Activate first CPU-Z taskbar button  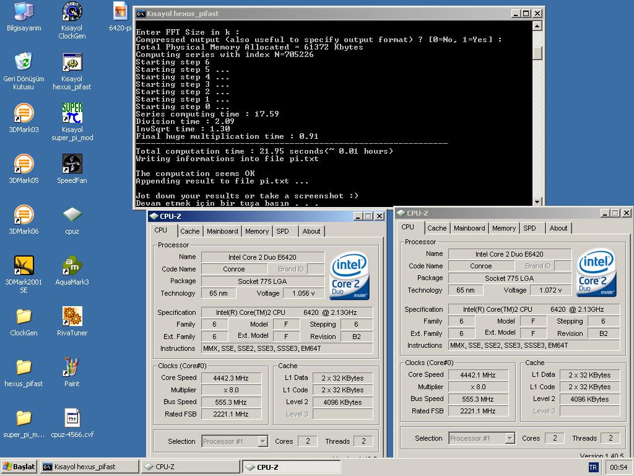tap(190, 467)
